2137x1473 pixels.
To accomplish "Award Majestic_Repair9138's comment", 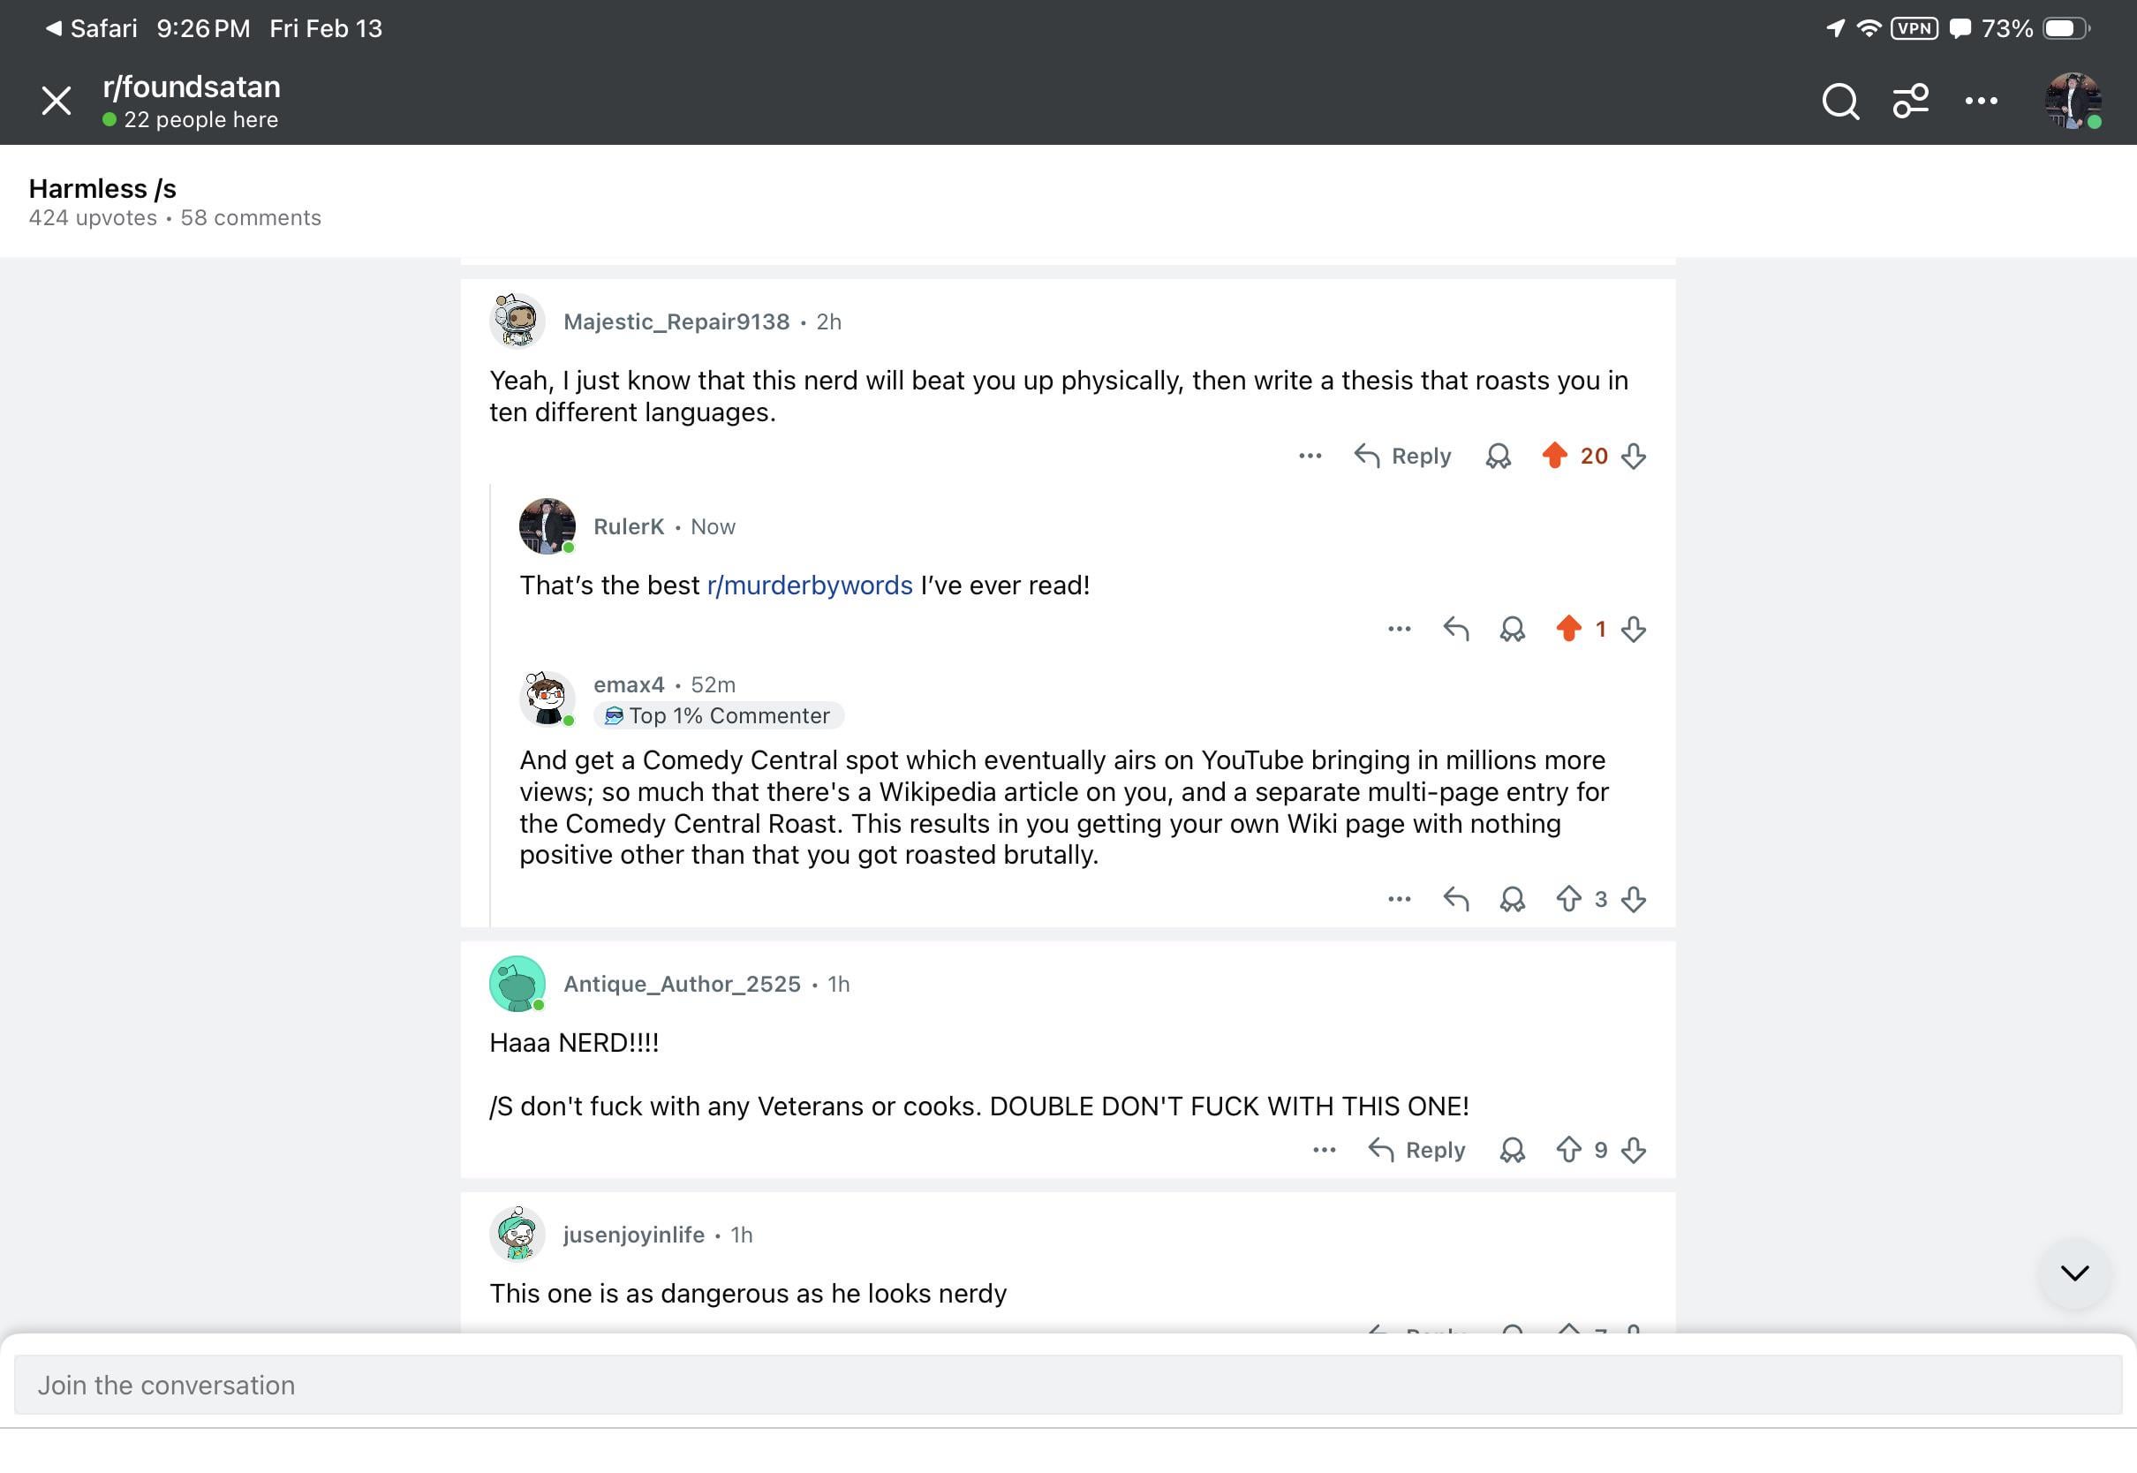I will (1498, 456).
